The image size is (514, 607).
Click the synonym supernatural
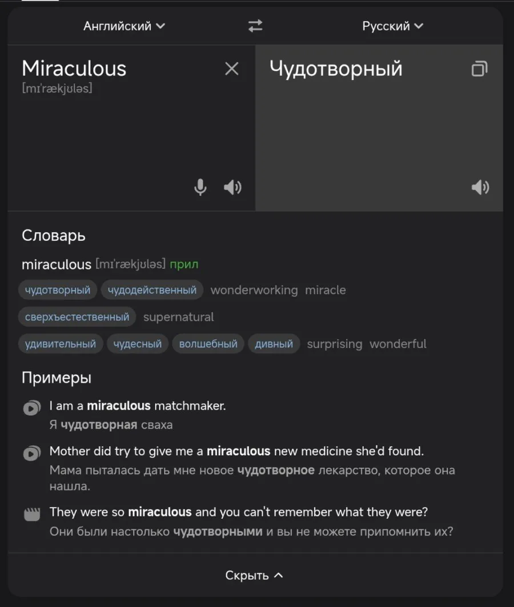178,317
